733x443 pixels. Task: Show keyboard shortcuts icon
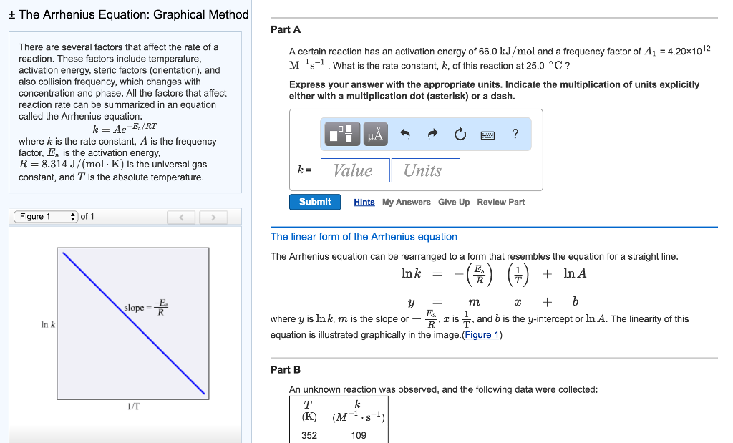(x=487, y=135)
